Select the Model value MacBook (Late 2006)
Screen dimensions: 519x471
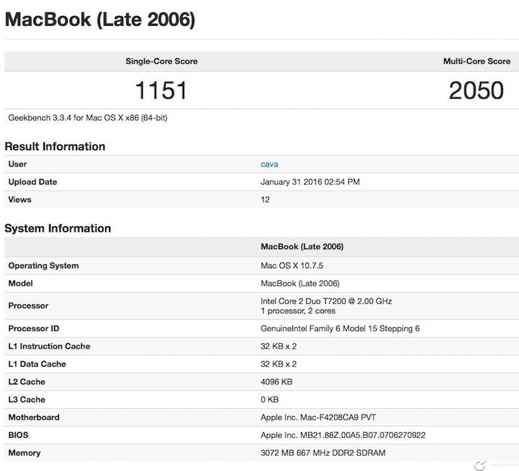300,284
